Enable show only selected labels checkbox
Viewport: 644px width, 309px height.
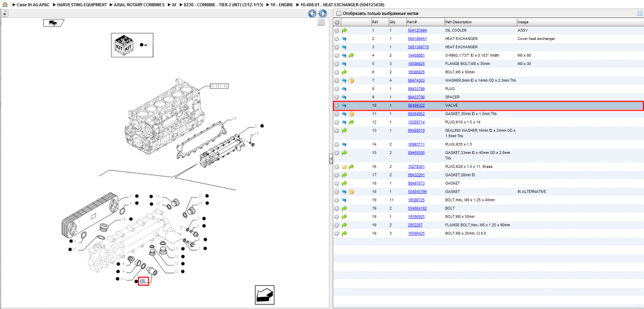[x=339, y=14]
